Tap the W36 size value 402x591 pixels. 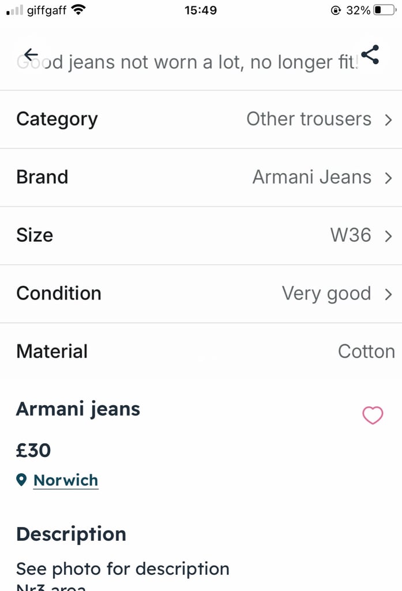(351, 235)
